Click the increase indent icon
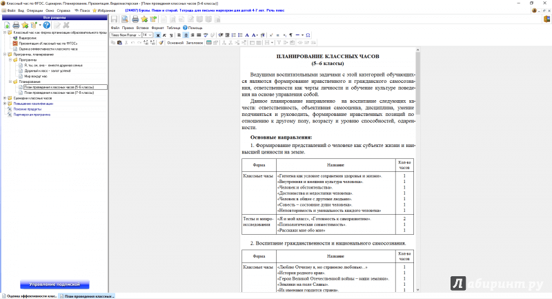This screenshot has width=552, height=299. [227, 35]
